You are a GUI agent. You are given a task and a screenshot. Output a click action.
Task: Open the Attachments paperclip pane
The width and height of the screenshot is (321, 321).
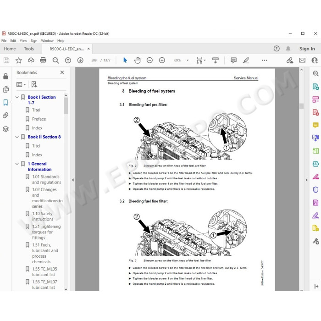click(6, 116)
